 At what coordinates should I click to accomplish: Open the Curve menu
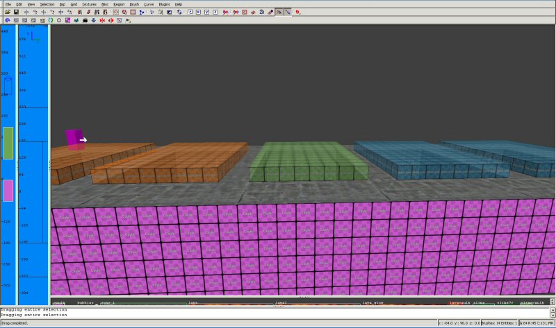149,4
